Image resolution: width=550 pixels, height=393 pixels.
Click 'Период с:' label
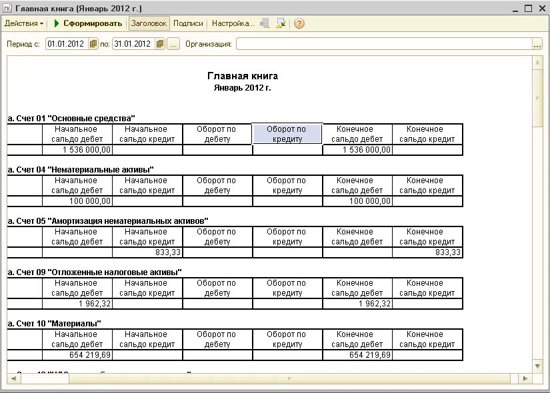(x=23, y=44)
